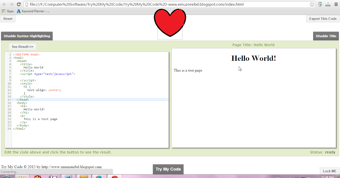Click the See Result >> button
Screen dimensions: 340x178
22,47
